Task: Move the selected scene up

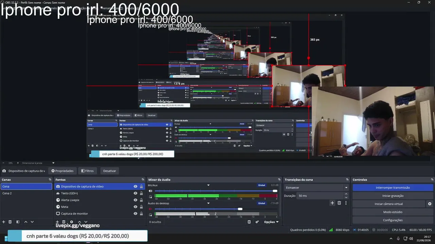Action: pyautogui.click(x=26, y=222)
